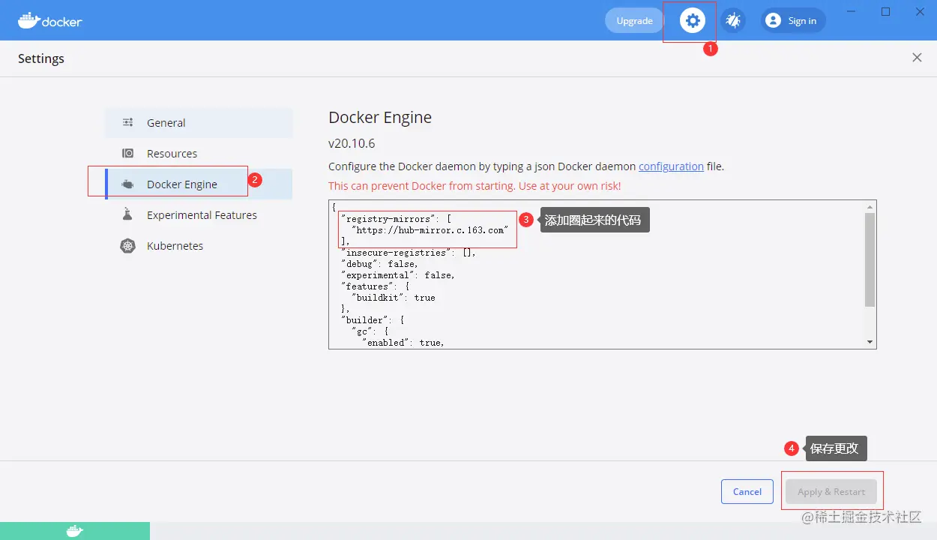
Task: Click the Kubernetes wheel icon
Action: 128,245
